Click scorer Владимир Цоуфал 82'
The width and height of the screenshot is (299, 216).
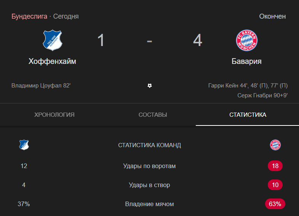(x=41, y=86)
